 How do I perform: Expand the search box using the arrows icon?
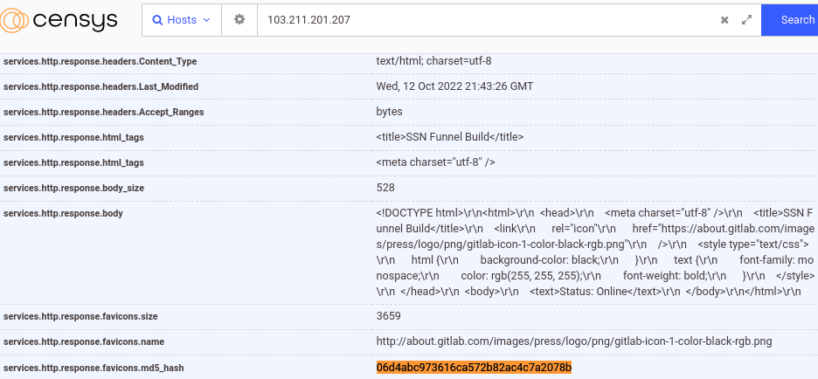click(746, 20)
